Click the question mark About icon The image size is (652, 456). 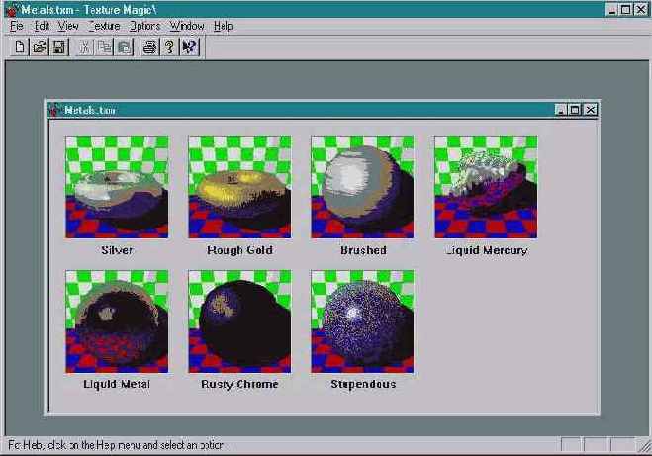pyautogui.click(x=169, y=46)
